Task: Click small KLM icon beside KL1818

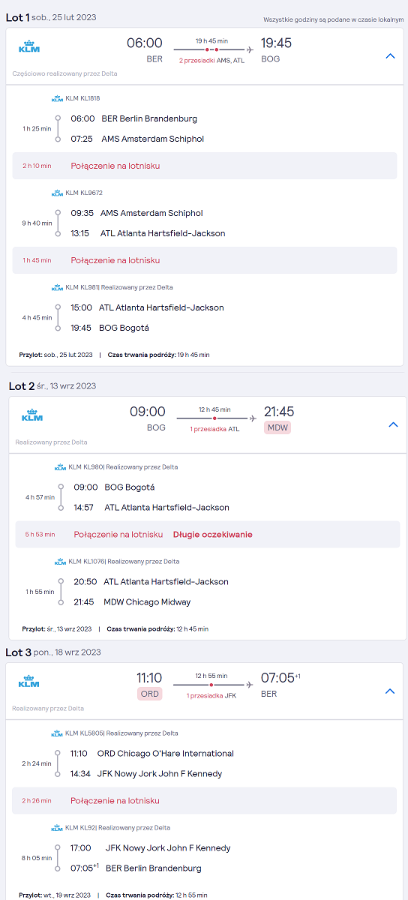Action: (57, 98)
